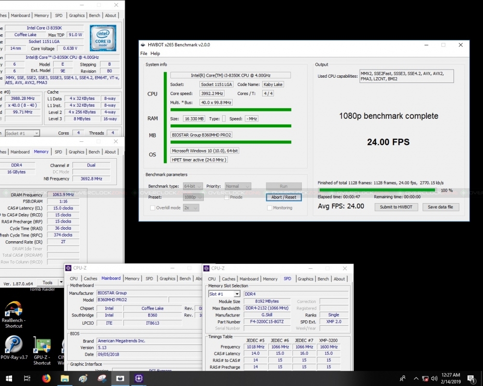The height and width of the screenshot is (386, 483).
Task: Click the Save data file button
Action: pyautogui.click(x=440, y=207)
